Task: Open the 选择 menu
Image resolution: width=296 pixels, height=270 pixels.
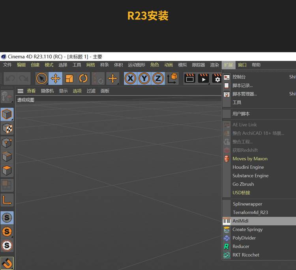Action: pos(63,65)
